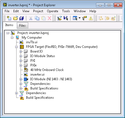Select the My Computer label
This screenshot has height=118, width=125.
coord(32,38)
